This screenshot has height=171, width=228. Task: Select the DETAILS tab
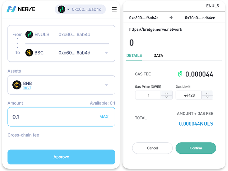point(134,55)
